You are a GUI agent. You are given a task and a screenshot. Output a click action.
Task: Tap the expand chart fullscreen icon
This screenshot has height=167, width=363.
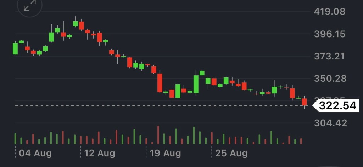[x=29, y=6]
